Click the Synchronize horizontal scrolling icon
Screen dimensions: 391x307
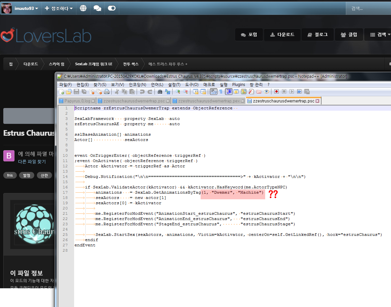(x=203, y=92)
